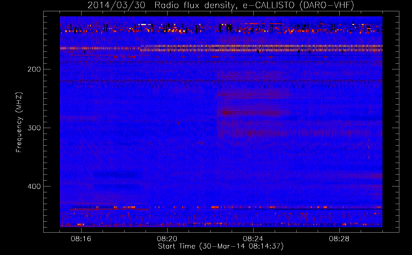Click the 08:28 time tick label

click(x=339, y=239)
